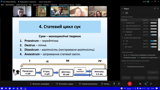Image resolution: width=160 pixels, height=90 pixels.
Task: Click the raise hand gesture icon
Action: [114, 84]
